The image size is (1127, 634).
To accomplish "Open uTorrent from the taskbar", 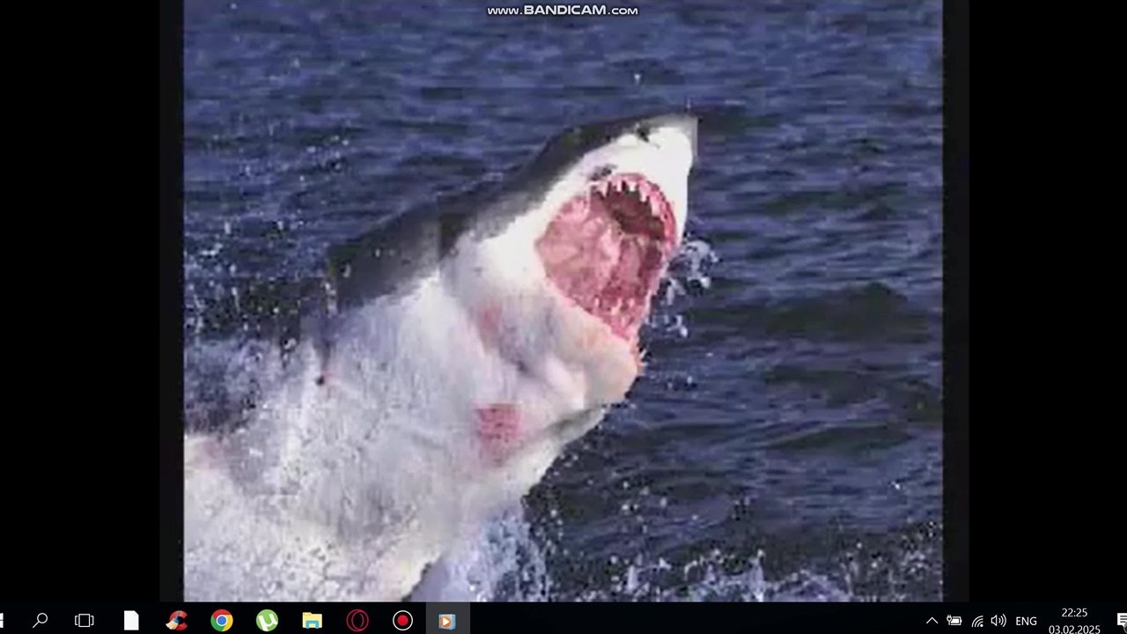I will point(267,621).
